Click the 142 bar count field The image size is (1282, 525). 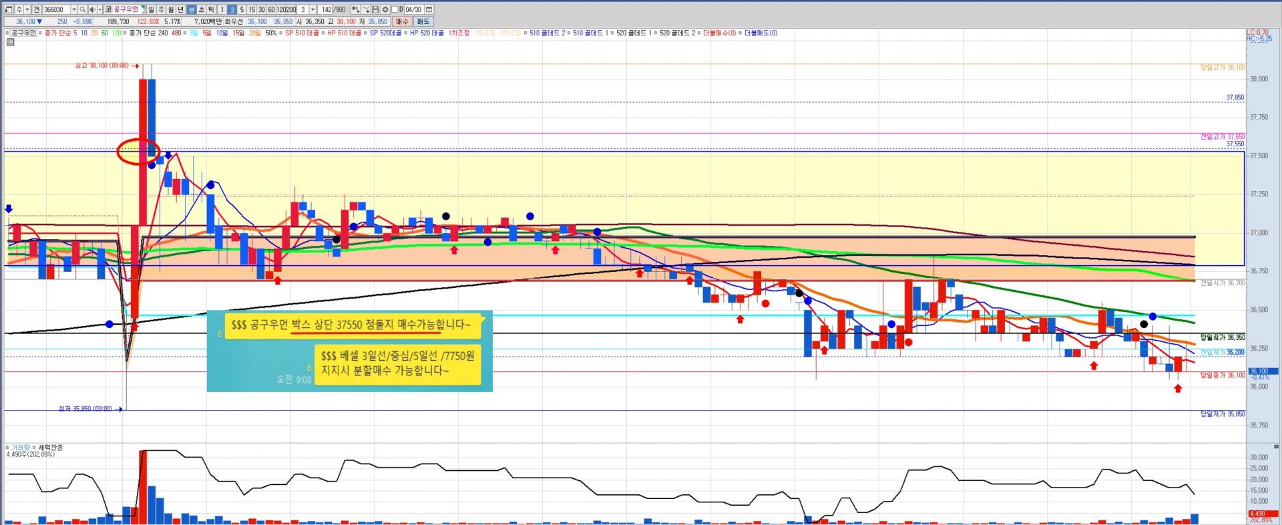[327, 9]
